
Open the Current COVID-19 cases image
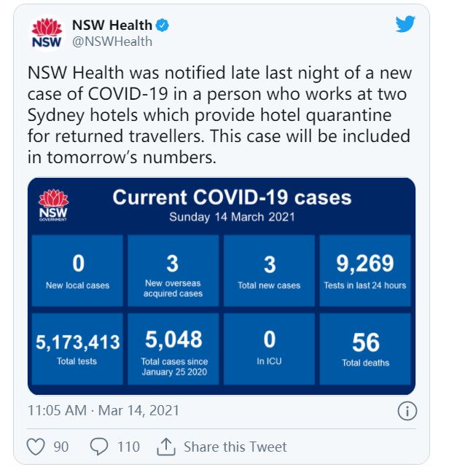pos(222,286)
